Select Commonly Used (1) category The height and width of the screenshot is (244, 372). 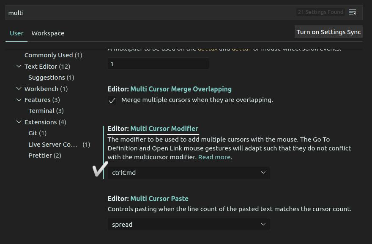pos(53,55)
